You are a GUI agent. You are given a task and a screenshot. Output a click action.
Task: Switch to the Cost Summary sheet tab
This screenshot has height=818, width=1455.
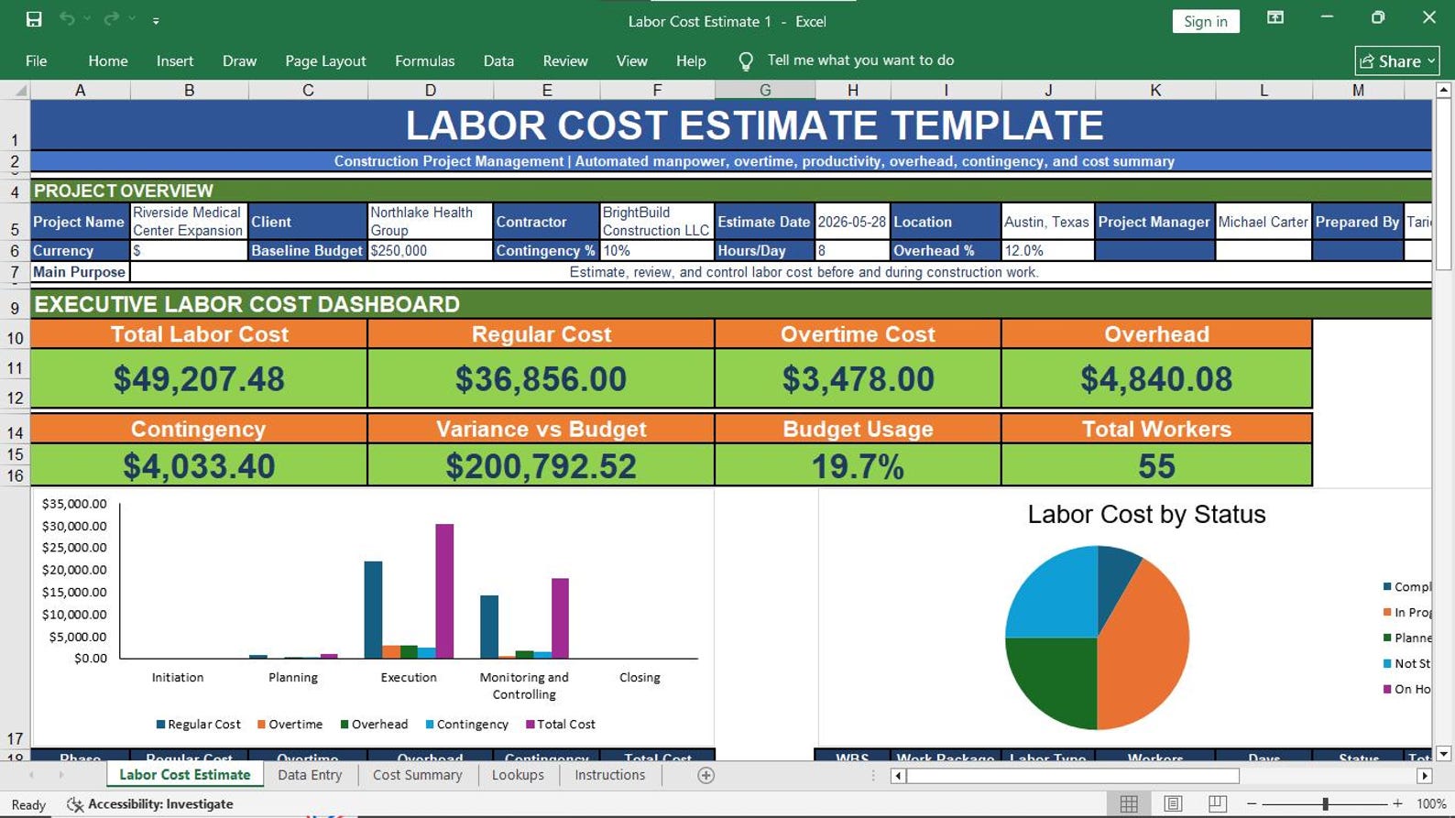tap(417, 775)
